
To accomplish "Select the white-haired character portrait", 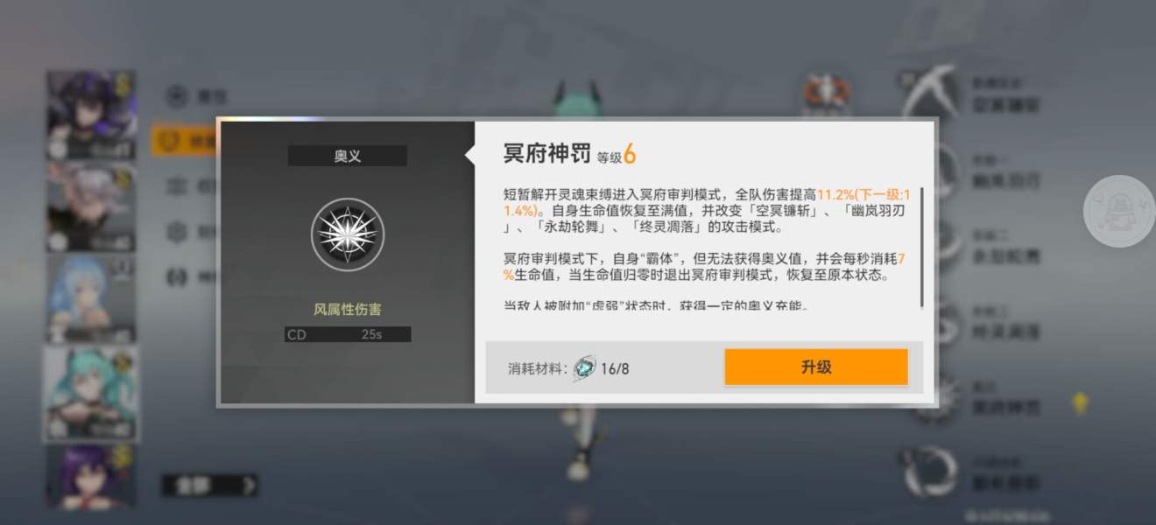I will pyautogui.click(x=91, y=207).
